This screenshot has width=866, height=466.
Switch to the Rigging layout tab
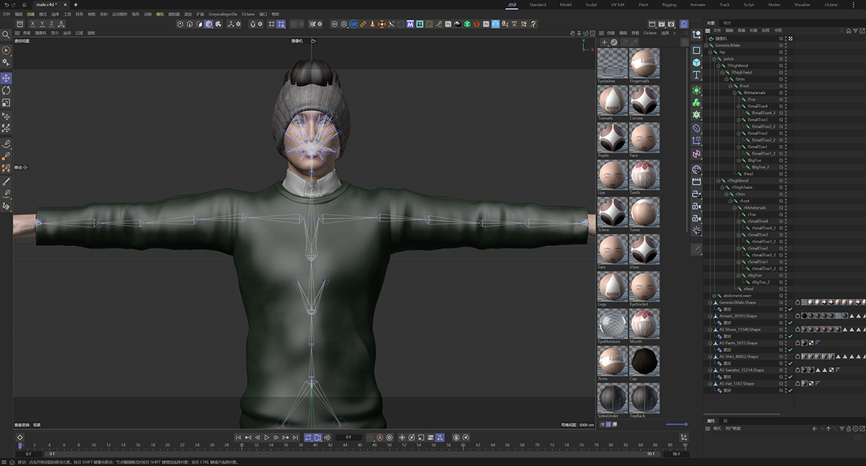[x=669, y=4]
